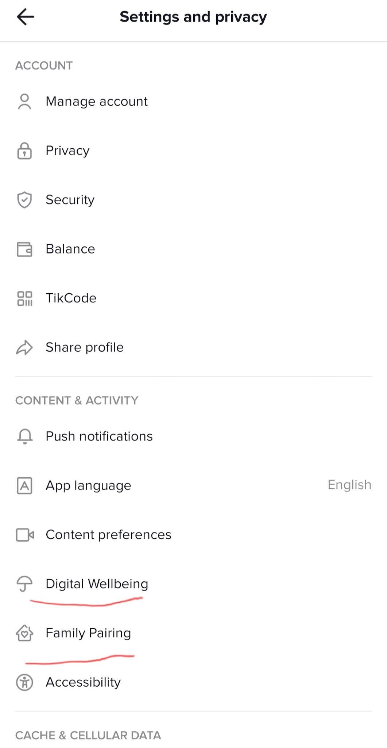Open Content preferences
The height and width of the screenshot is (748, 387).
[108, 535]
